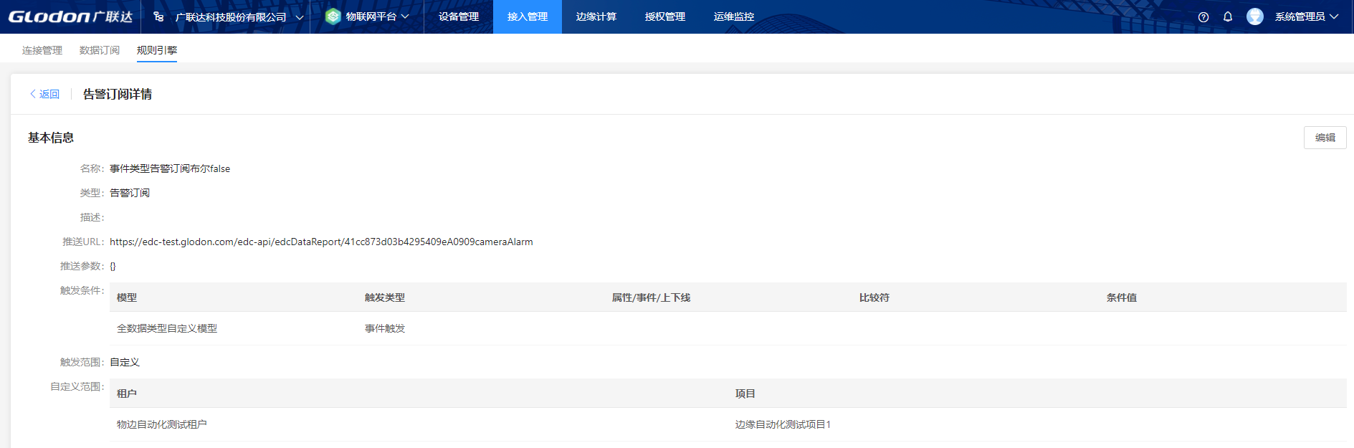Click the user avatar icon
The image size is (1354, 448).
pos(1255,16)
